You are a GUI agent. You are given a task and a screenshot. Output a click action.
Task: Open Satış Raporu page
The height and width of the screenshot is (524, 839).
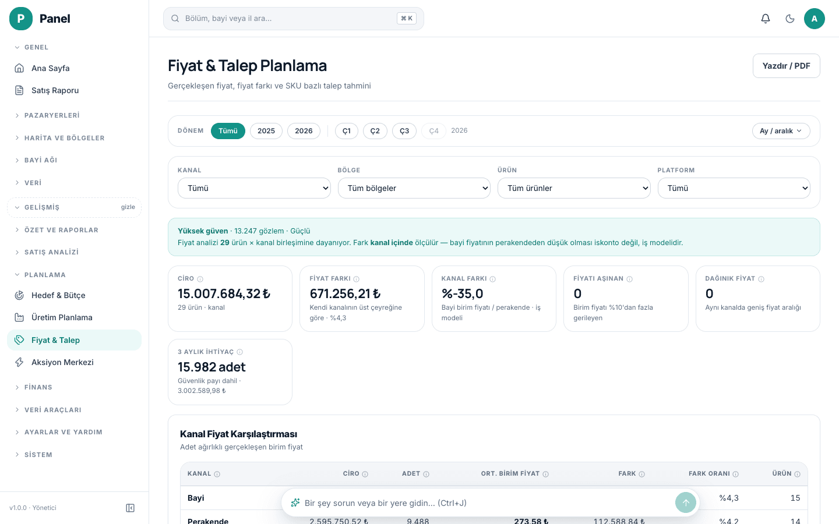pyautogui.click(x=75, y=90)
